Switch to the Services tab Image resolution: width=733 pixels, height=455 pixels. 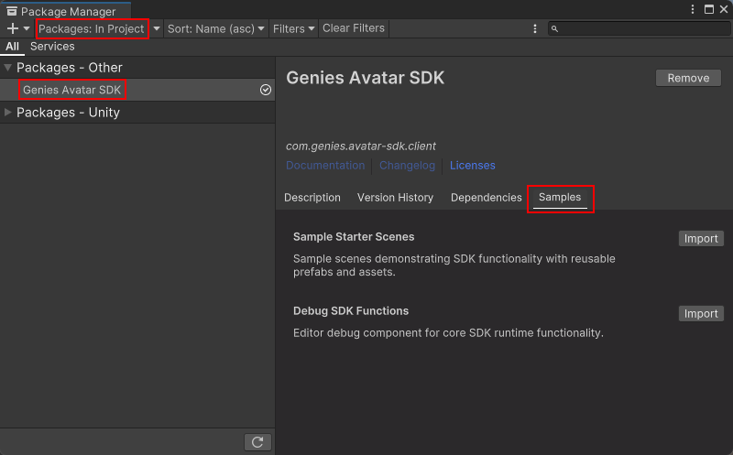click(x=52, y=47)
